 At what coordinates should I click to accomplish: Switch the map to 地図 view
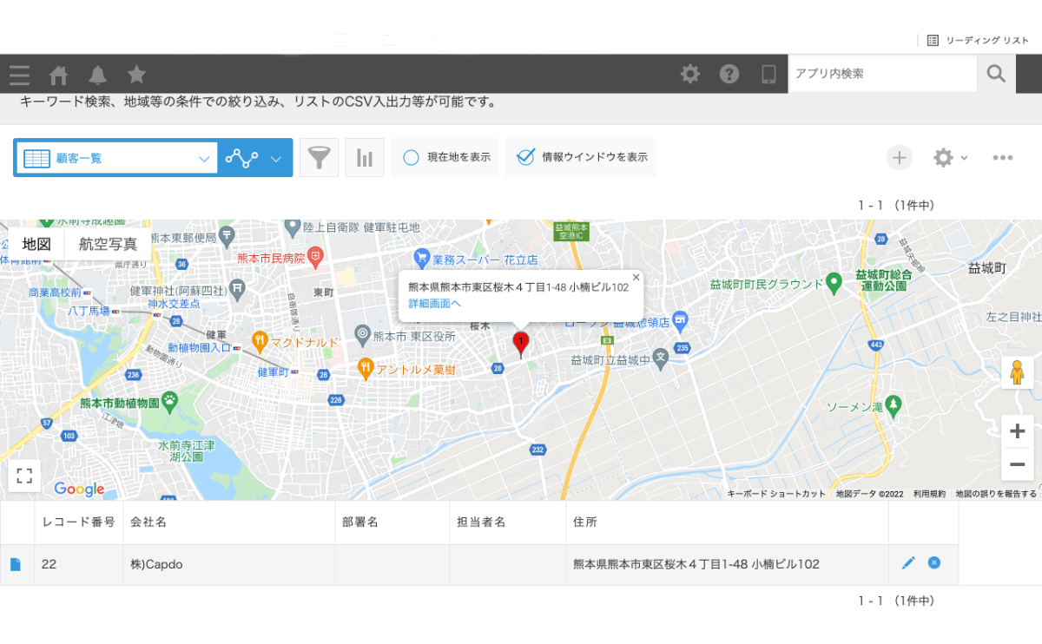click(x=37, y=244)
